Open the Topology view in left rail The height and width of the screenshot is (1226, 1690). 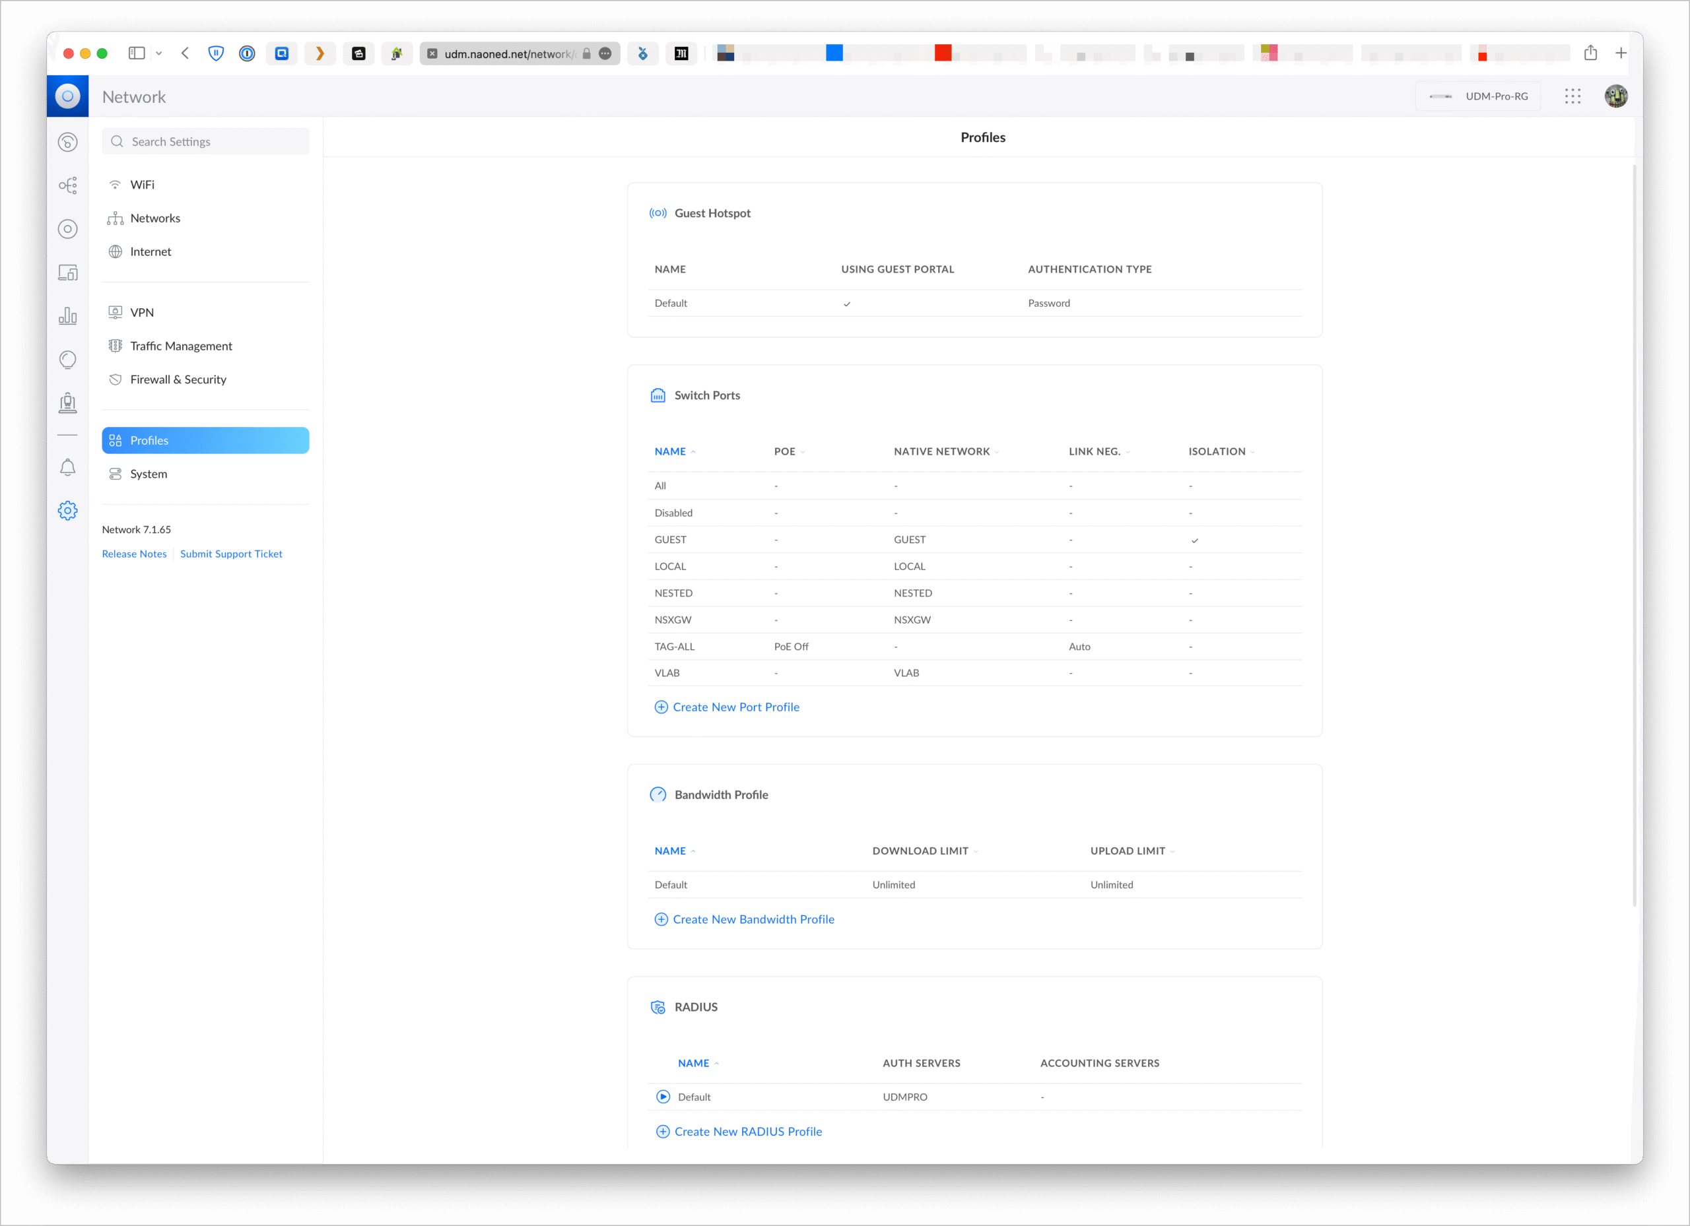(68, 185)
